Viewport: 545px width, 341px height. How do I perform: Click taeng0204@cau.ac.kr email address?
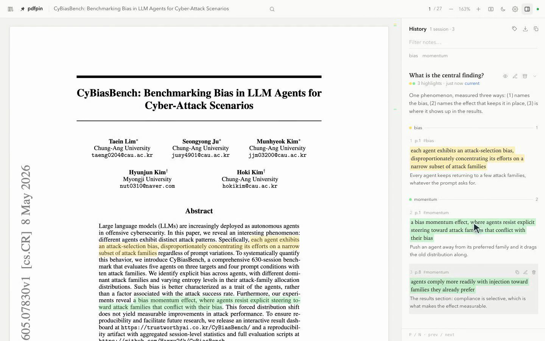click(x=122, y=155)
